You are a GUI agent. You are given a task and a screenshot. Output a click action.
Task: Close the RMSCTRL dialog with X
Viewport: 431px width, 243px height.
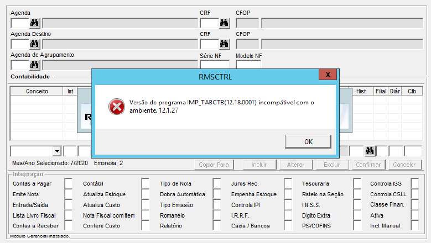328,75
